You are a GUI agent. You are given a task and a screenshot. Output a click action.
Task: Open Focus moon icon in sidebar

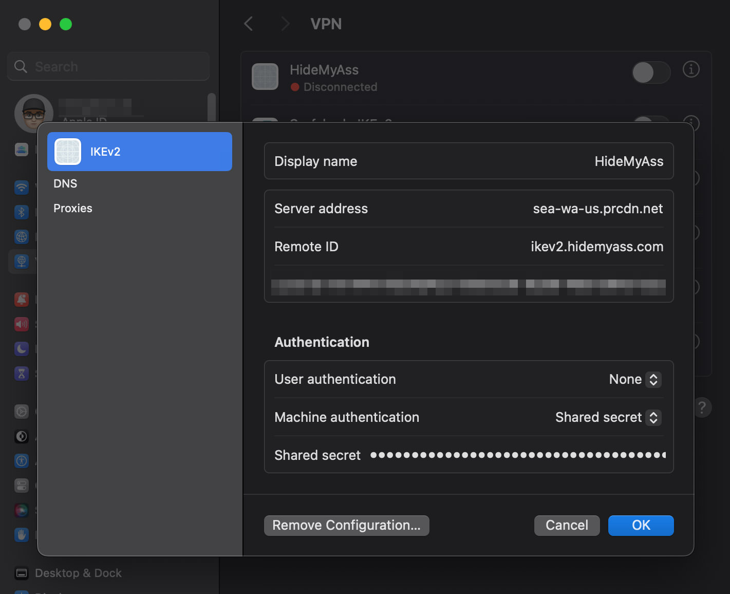pos(22,348)
